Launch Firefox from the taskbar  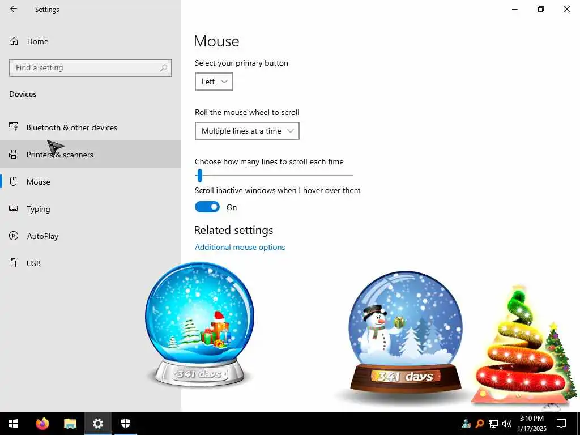coord(42,424)
